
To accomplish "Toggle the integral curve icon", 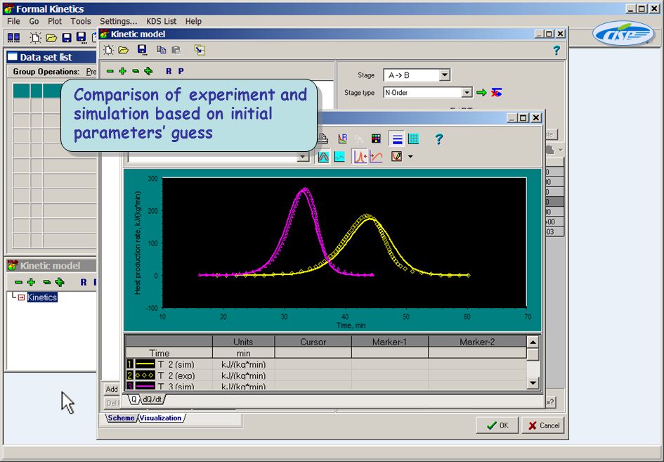I will pyautogui.click(x=376, y=157).
